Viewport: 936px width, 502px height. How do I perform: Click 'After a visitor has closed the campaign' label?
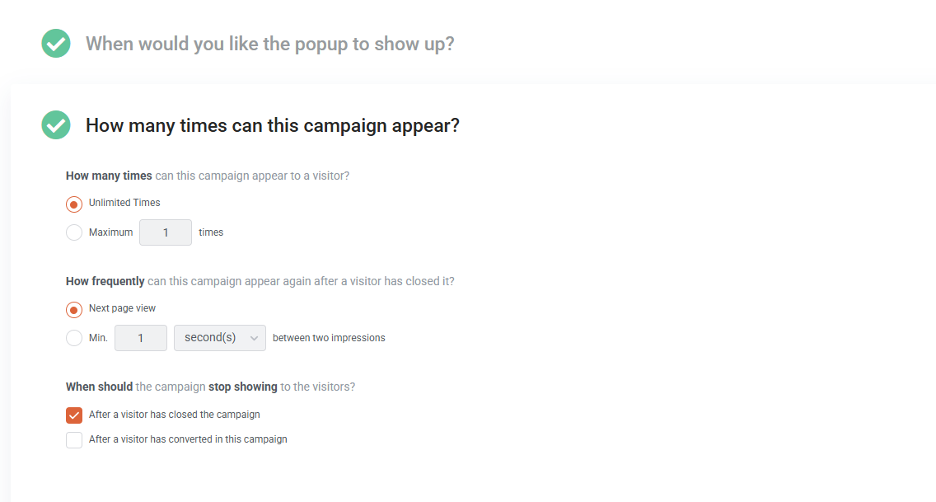point(175,415)
